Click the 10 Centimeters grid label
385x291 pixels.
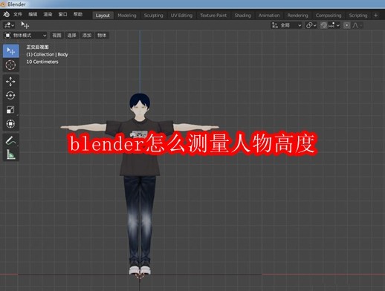[x=42, y=62]
